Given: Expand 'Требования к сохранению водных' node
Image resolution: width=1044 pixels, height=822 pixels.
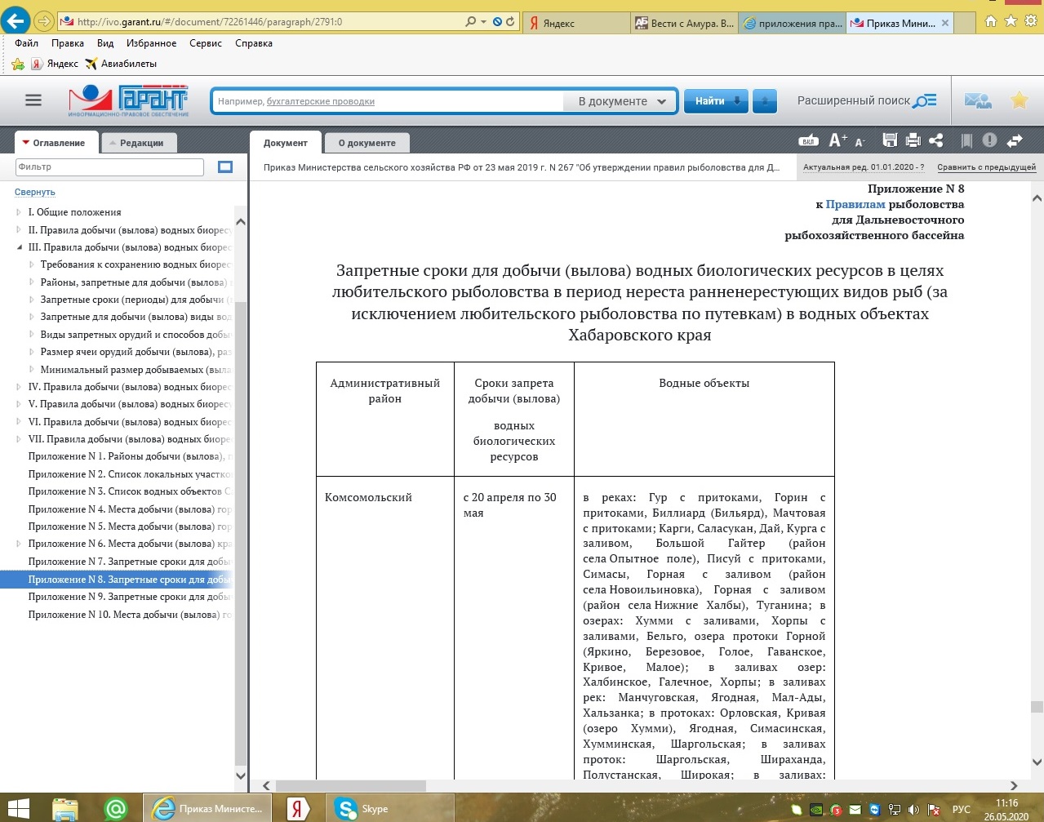Looking at the screenshot, I should (x=32, y=264).
